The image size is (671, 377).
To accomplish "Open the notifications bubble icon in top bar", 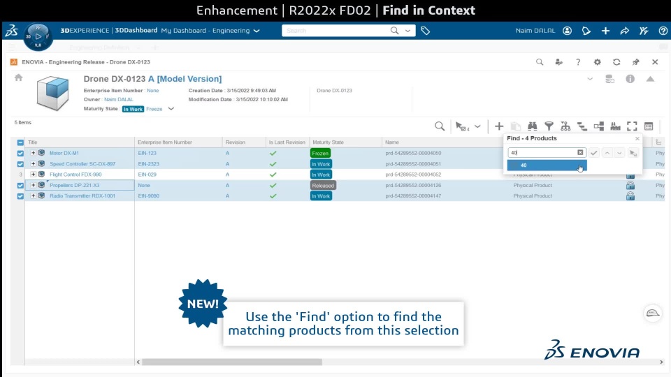I will point(586,31).
